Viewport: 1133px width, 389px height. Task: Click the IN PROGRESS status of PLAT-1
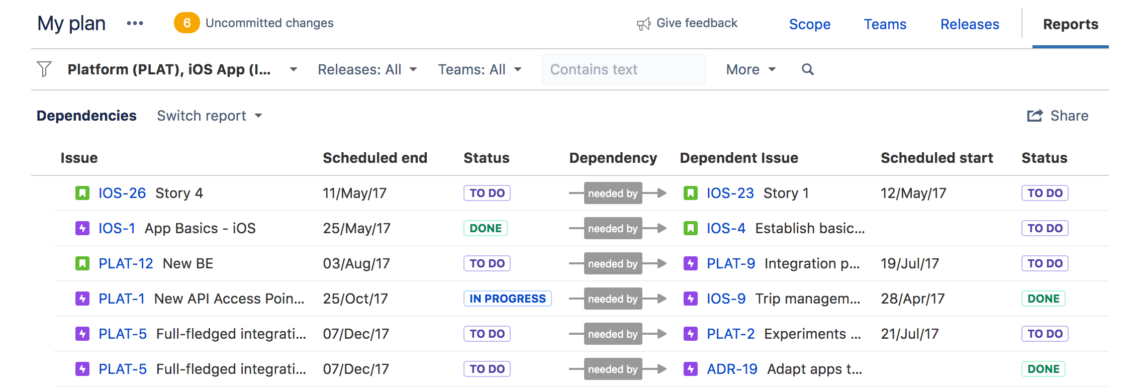[x=507, y=299]
